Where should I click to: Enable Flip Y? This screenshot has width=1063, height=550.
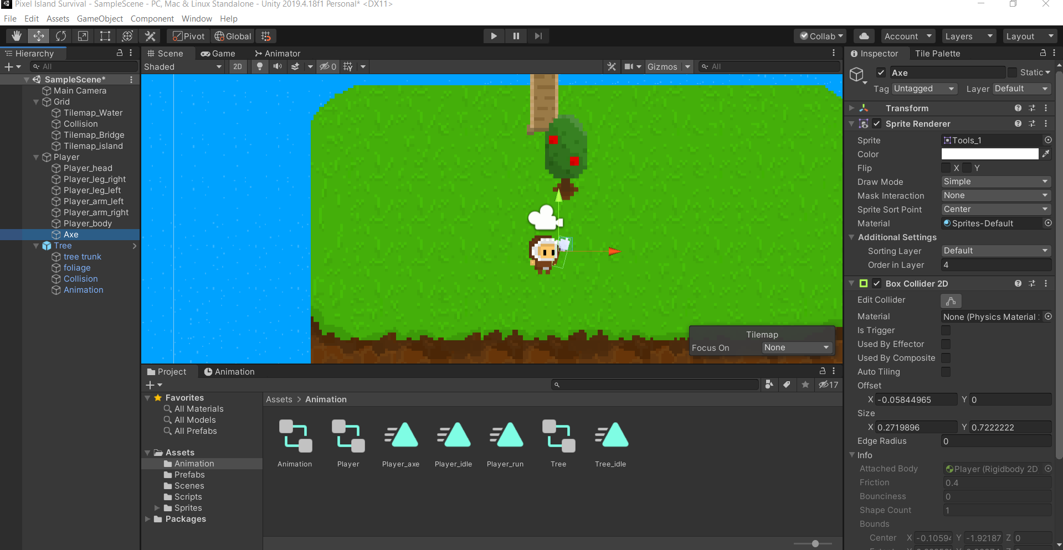pyautogui.click(x=967, y=168)
